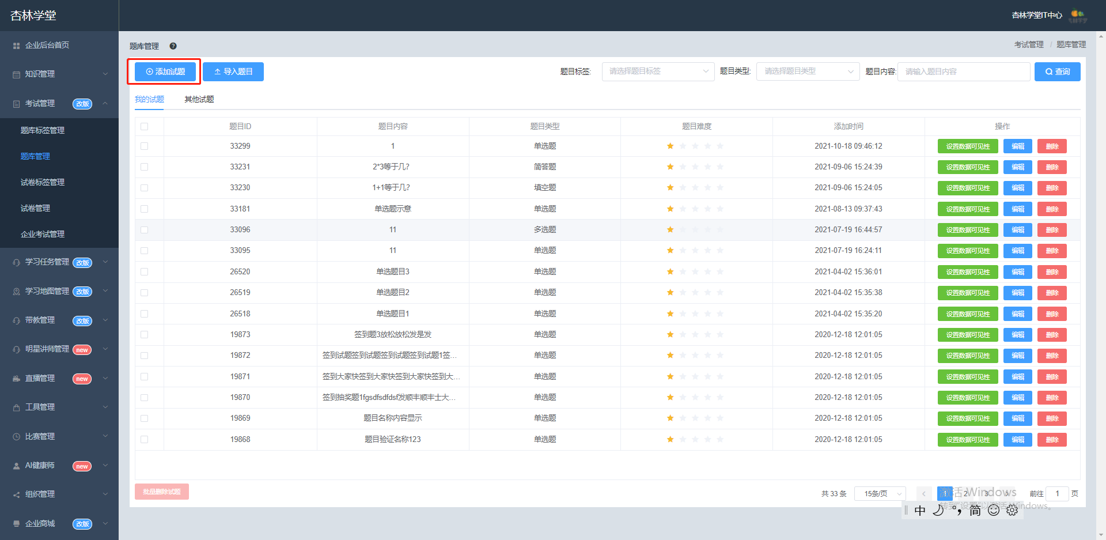Open the 15条/页 page size dropdown
Viewport: 1106px width, 540px height.
pos(880,494)
